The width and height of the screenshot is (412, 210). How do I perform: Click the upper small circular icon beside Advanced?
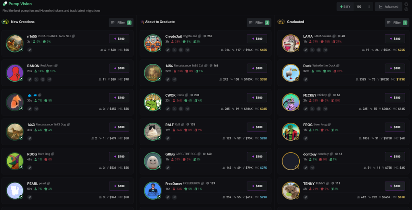click(406, 4)
